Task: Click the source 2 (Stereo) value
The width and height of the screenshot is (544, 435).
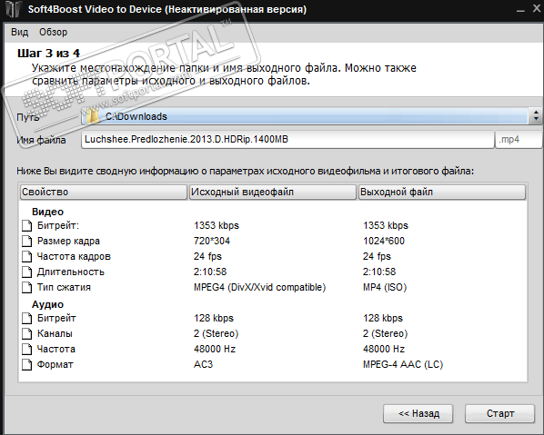Action: coord(216,333)
